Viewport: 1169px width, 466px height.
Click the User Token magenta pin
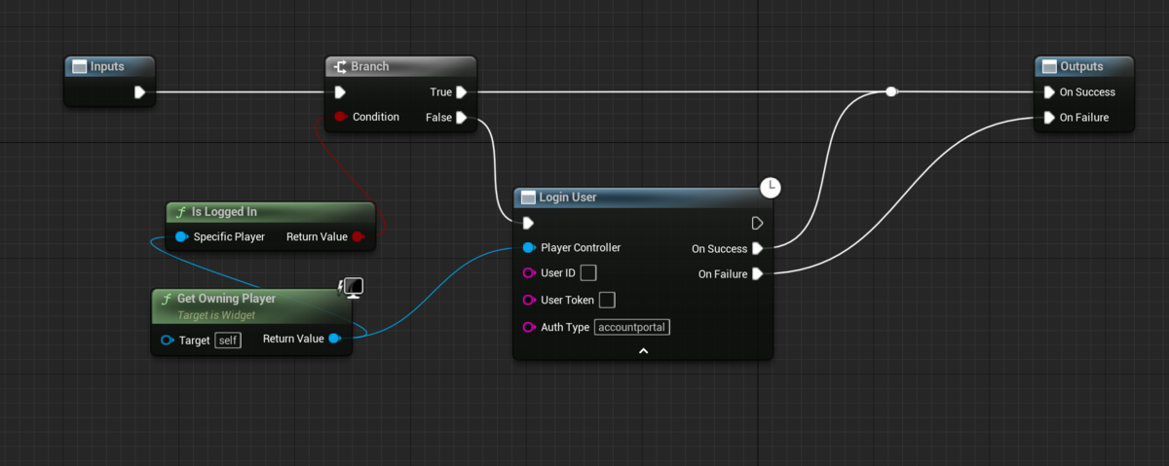pyautogui.click(x=529, y=300)
